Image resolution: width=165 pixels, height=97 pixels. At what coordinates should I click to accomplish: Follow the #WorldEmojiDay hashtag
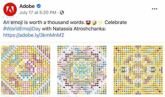click(x=22, y=29)
